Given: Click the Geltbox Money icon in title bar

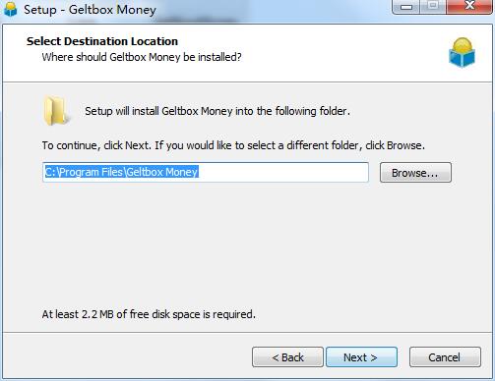Looking at the screenshot, I should [x=11, y=9].
